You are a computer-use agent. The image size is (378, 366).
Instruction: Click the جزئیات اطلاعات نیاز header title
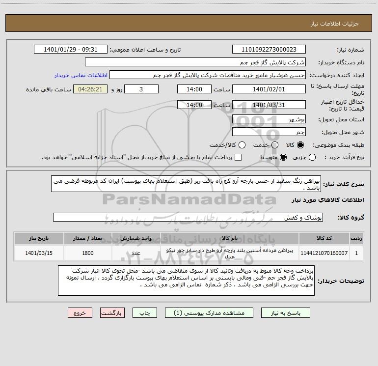(334, 24)
